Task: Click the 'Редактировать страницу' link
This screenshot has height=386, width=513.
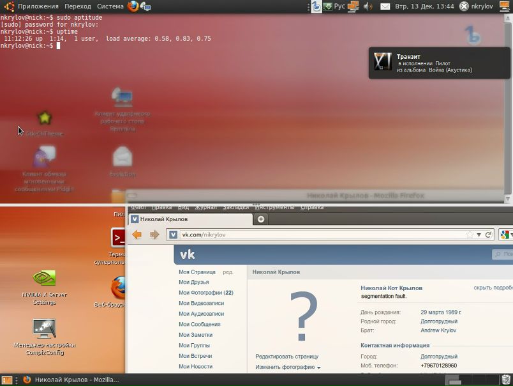Action: click(286, 357)
